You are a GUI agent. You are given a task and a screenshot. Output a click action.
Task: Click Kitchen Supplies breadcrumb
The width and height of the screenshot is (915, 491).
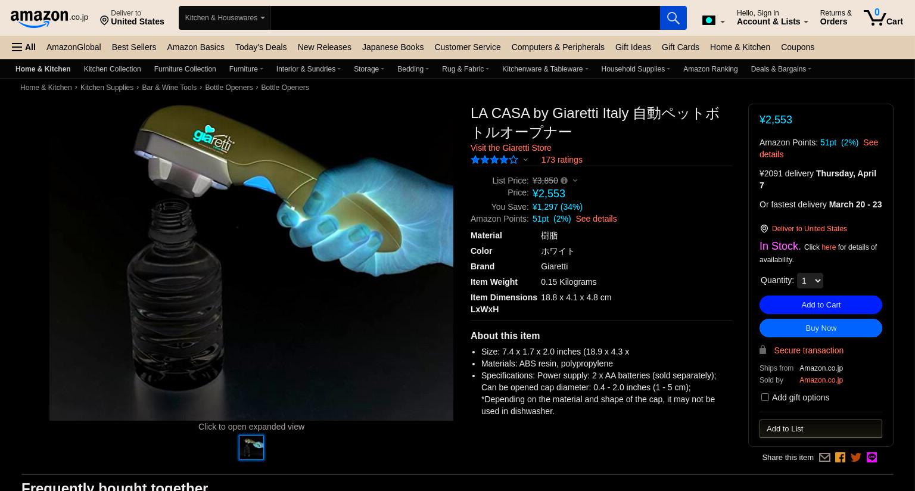point(107,88)
